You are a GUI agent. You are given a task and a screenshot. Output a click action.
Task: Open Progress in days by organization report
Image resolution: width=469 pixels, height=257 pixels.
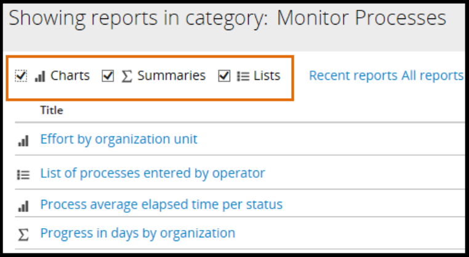coord(138,233)
